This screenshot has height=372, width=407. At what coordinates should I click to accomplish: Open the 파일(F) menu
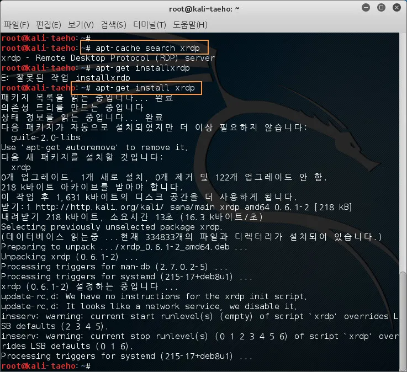tap(17, 25)
